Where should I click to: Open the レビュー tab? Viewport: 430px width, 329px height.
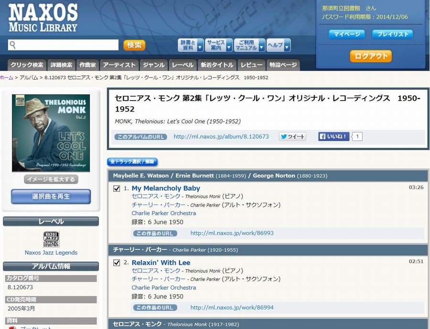click(x=251, y=65)
